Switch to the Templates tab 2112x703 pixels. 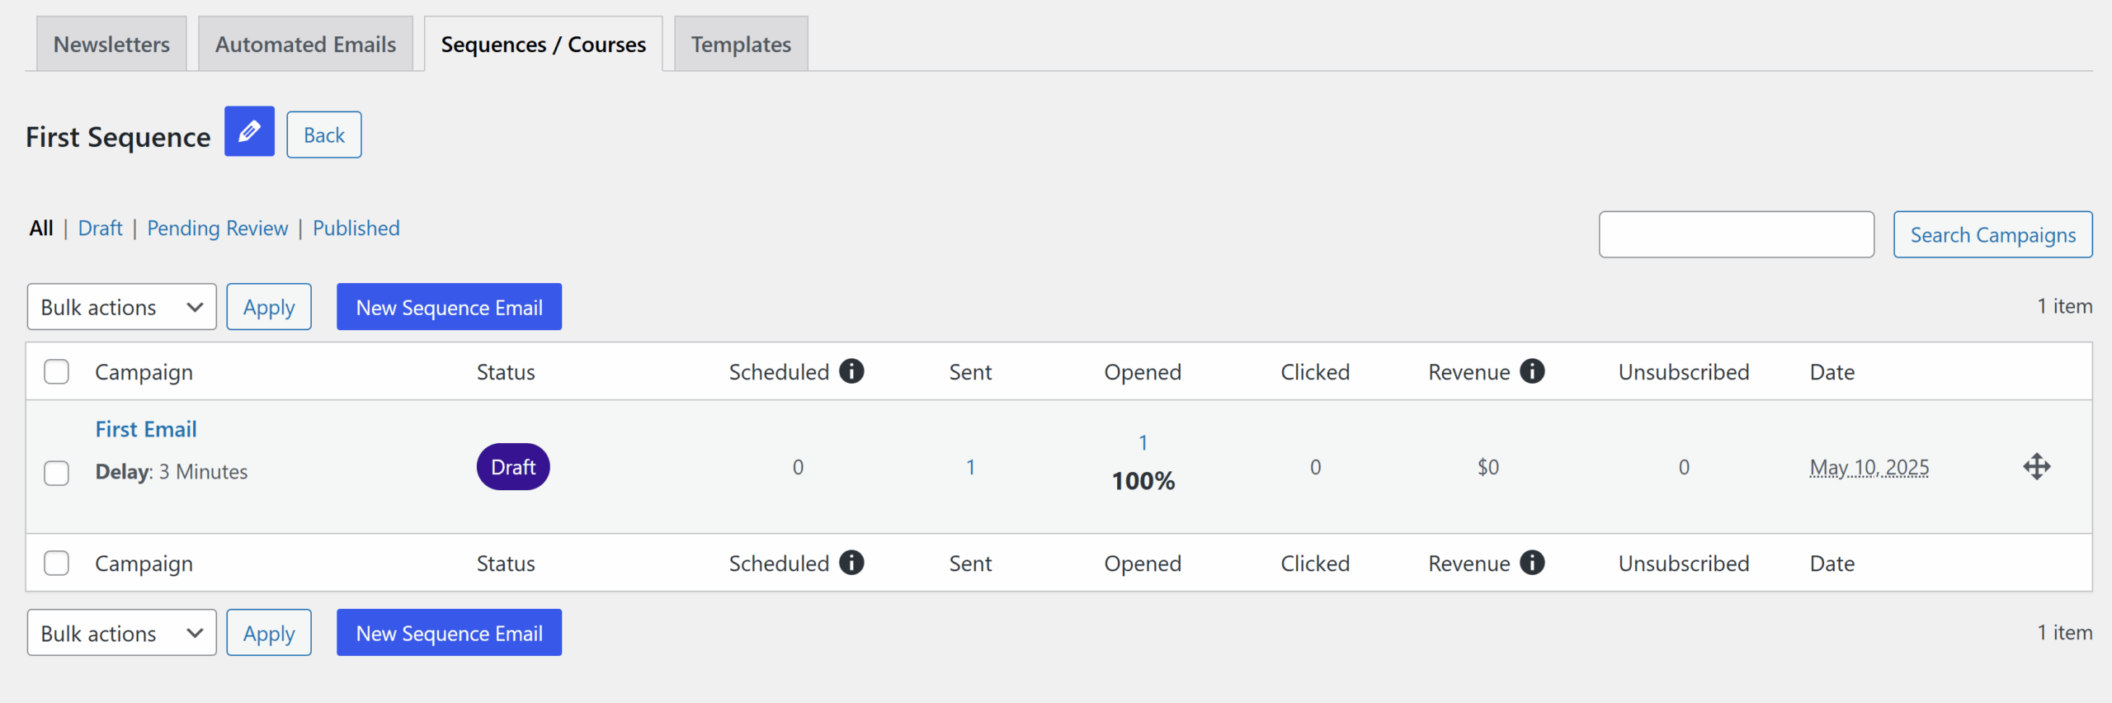(x=739, y=43)
